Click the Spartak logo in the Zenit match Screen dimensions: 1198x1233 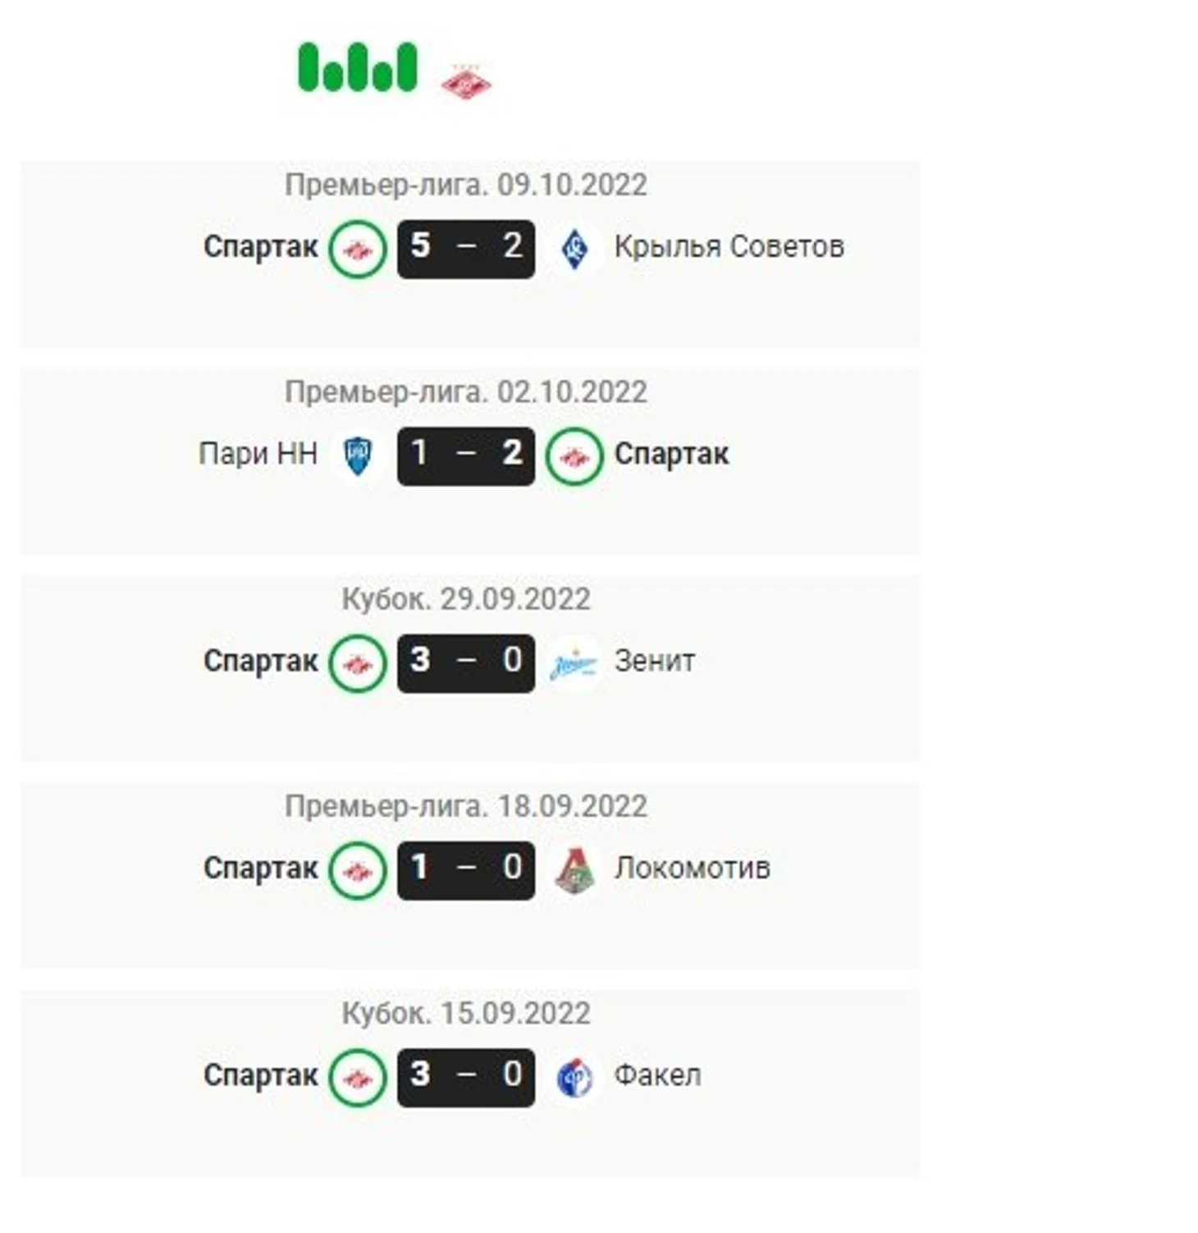[x=358, y=663]
